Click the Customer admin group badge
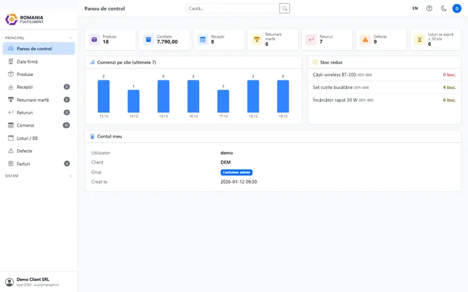Screen dimensions: 468x292 (x=237, y=172)
